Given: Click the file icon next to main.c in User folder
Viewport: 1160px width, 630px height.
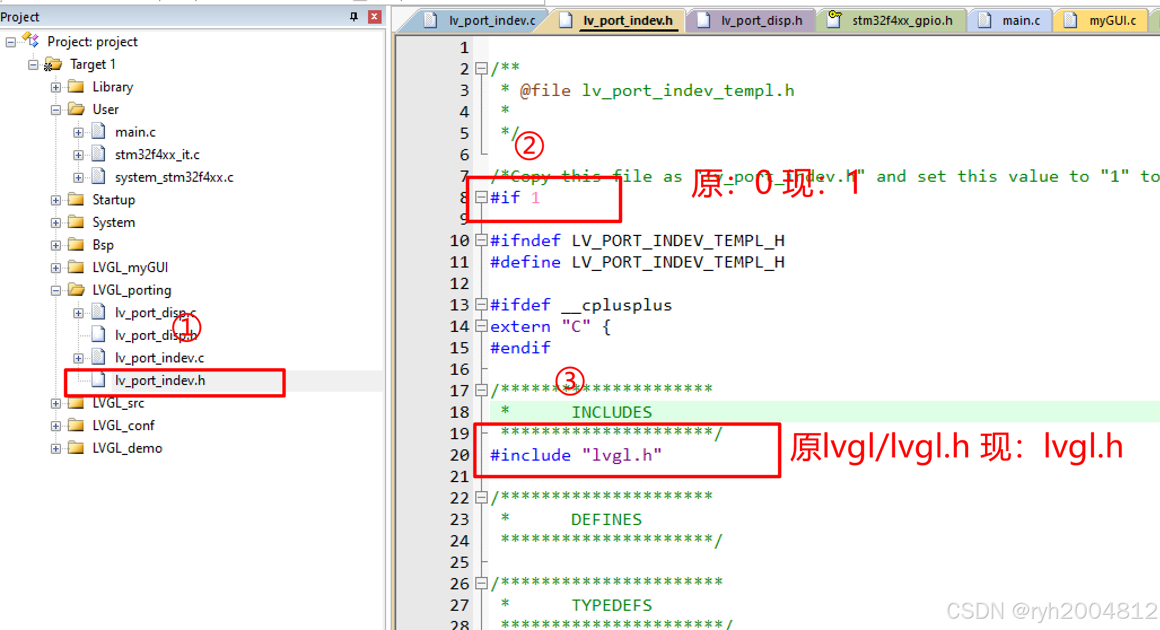Looking at the screenshot, I should 98,132.
